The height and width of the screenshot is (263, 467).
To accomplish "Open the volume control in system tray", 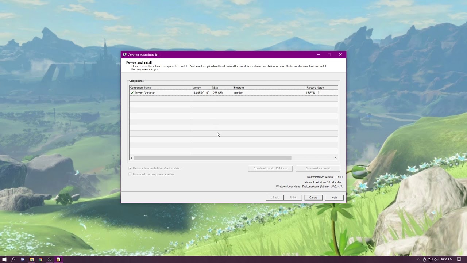I will [x=436, y=259].
